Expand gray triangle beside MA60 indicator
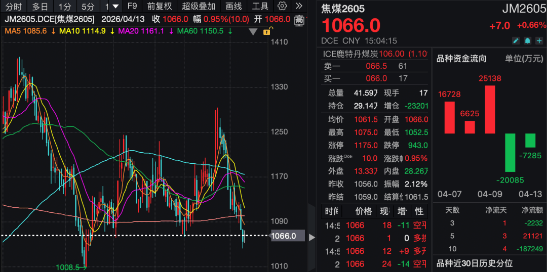 254,32
